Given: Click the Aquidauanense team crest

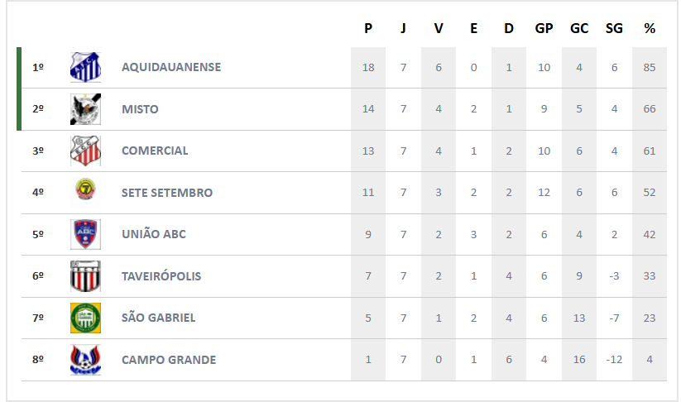Looking at the screenshot, I should (85, 67).
